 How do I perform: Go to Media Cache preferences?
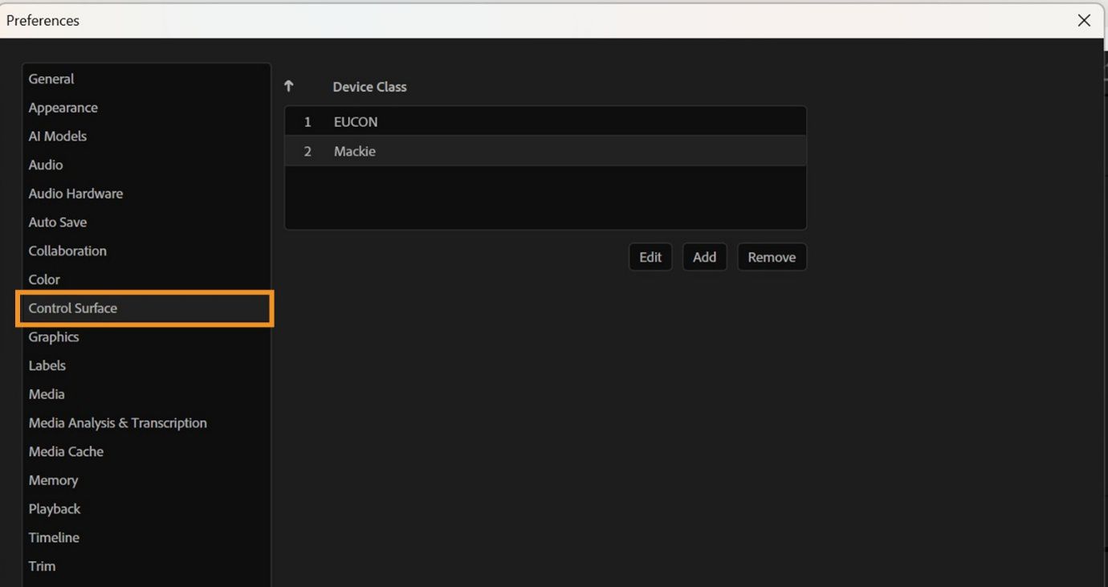coord(66,451)
